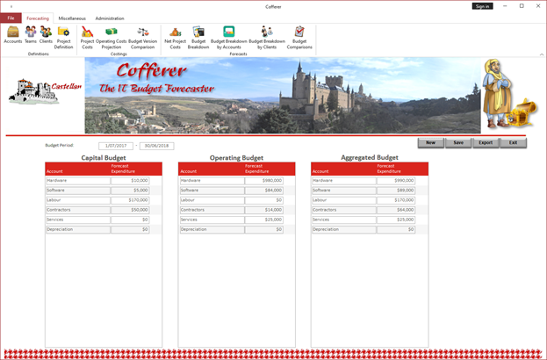Select Operating Budget Software $84,000 value

pos(264,191)
